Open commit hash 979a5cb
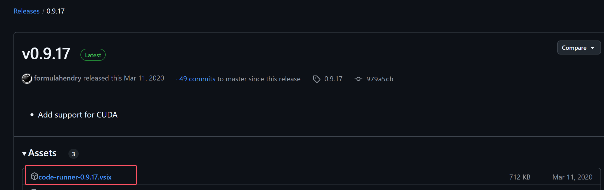Image resolution: width=604 pixels, height=190 pixels. (380, 79)
